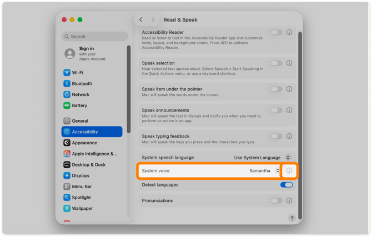Click the Bluetooth icon in sidebar
372x237 pixels.
tap(67, 83)
